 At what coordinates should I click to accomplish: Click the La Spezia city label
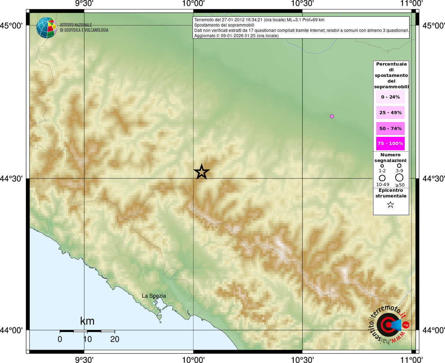click(x=154, y=296)
